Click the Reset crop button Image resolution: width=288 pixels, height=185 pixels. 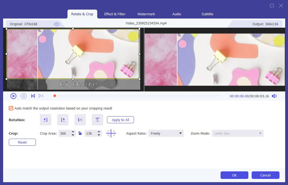22,142
